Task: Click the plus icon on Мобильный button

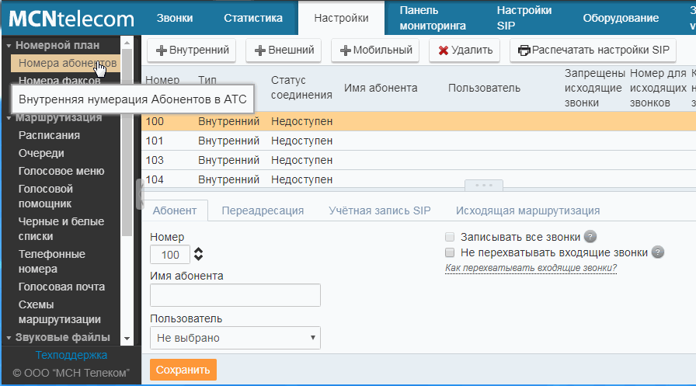Action: [x=346, y=50]
